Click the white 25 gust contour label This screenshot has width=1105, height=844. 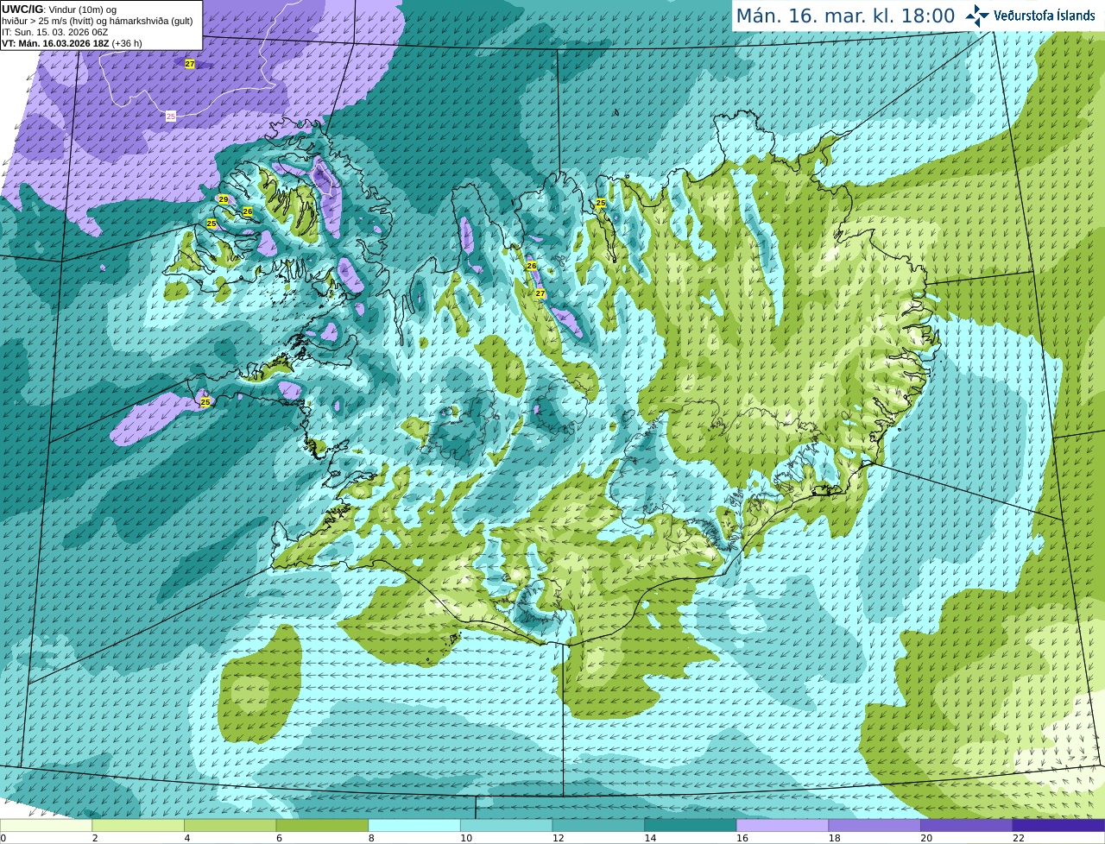[x=171, y=116]
